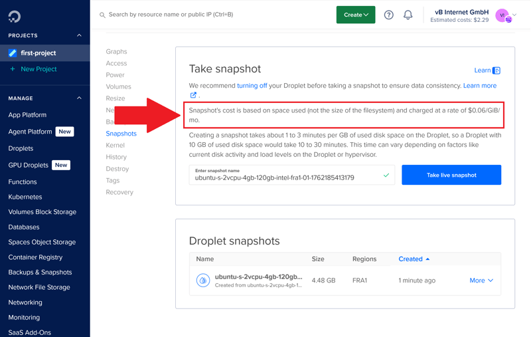Open the notifications bell icon
Viewport: 531px width, 337px height.
(408, 15)
